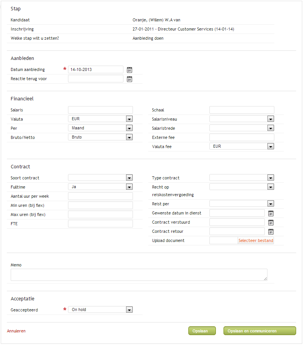Focus the Max uren (bij flex) field
This screenshot has height=345, width=303.
coord(100,214)
